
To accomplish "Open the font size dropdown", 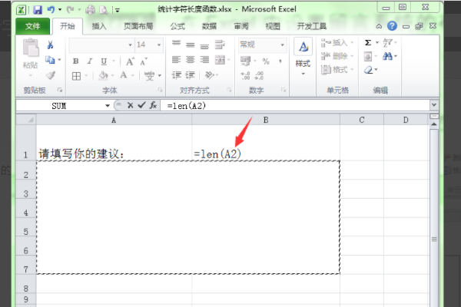I will click(x=159, y=45).
